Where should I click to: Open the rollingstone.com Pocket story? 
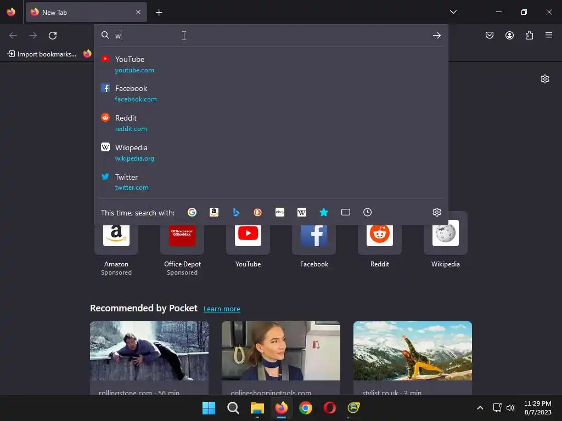149,358
